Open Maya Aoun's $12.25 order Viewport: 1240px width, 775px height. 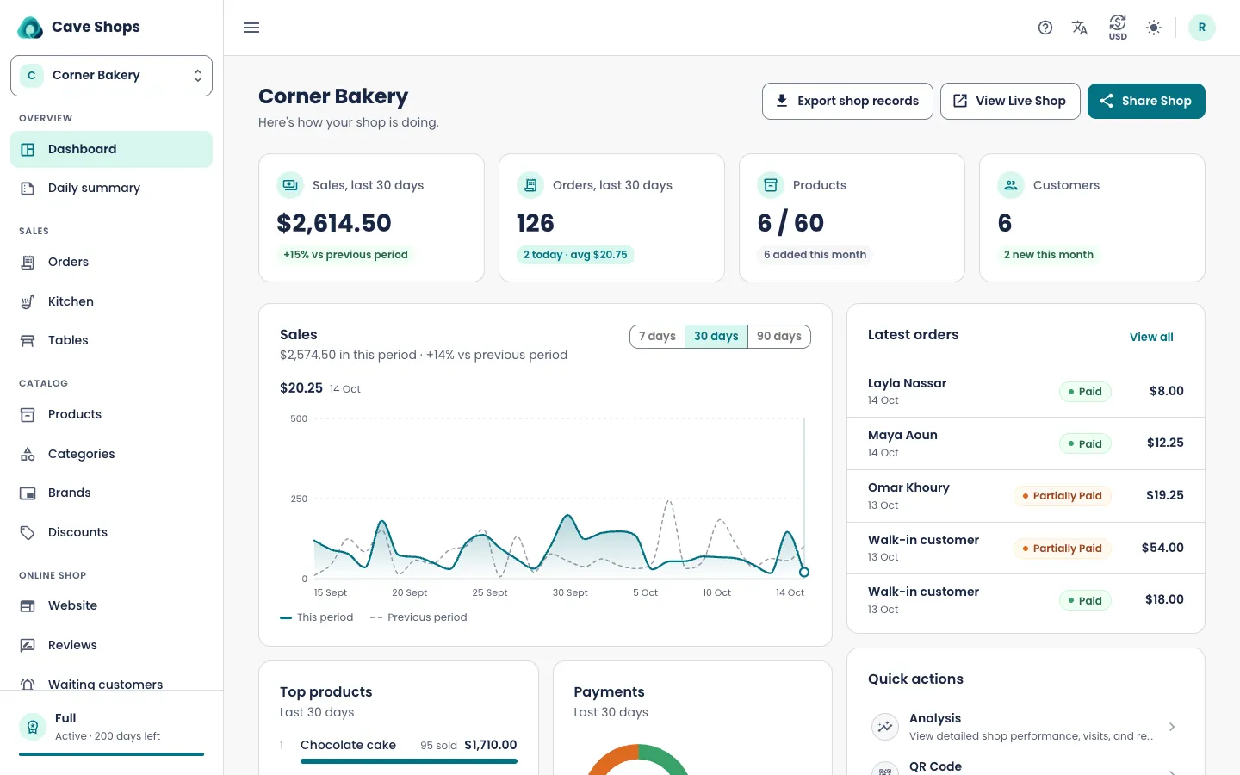[1026, 443]
